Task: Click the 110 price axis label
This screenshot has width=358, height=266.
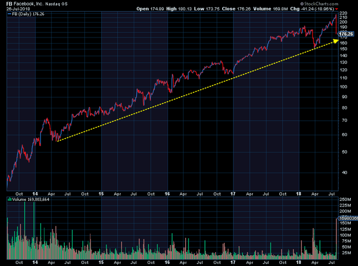Action: (x=344, y=78)
